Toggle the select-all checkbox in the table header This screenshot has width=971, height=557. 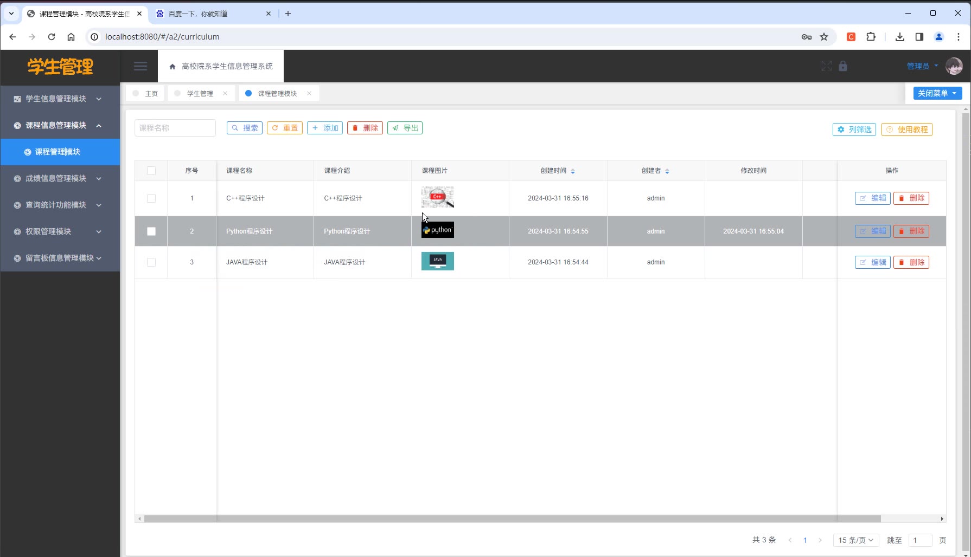[151, 171]
